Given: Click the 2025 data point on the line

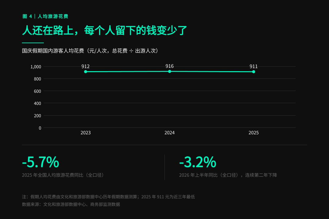Looking at the screenshot, I should click(x=254, y=72).
